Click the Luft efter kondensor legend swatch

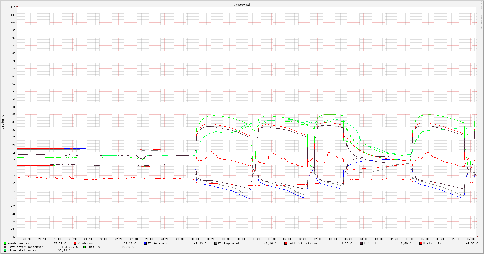pos(5,247)
